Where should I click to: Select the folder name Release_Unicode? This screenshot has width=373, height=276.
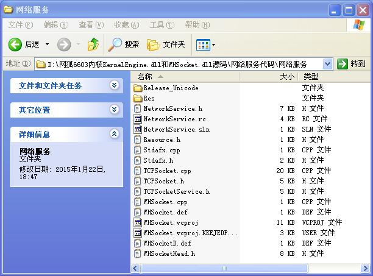[171, 88]
